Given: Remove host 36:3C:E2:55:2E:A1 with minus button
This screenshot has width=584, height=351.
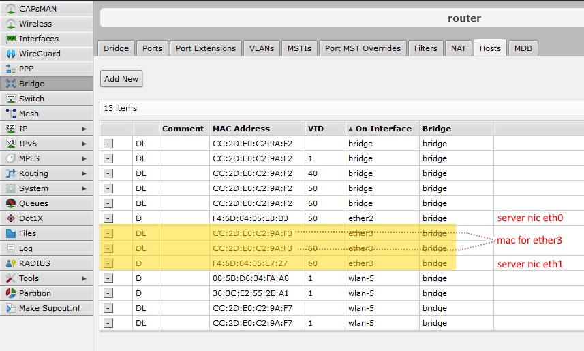Looking at the screenshot, I should point(108,293).
